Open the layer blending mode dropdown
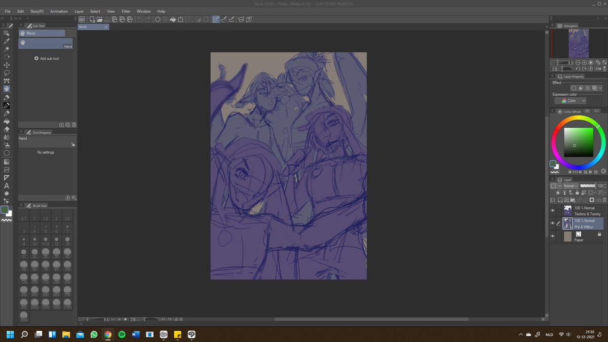 point(571,186)
